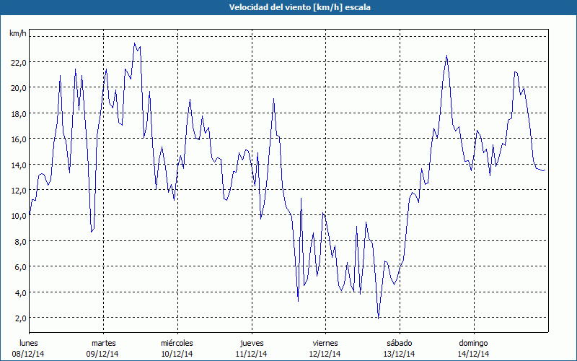Image resolution: width=577 pixels, height=361 pixels.
Task: Click the 12,0 y-axis value
Action: [18, 190]
